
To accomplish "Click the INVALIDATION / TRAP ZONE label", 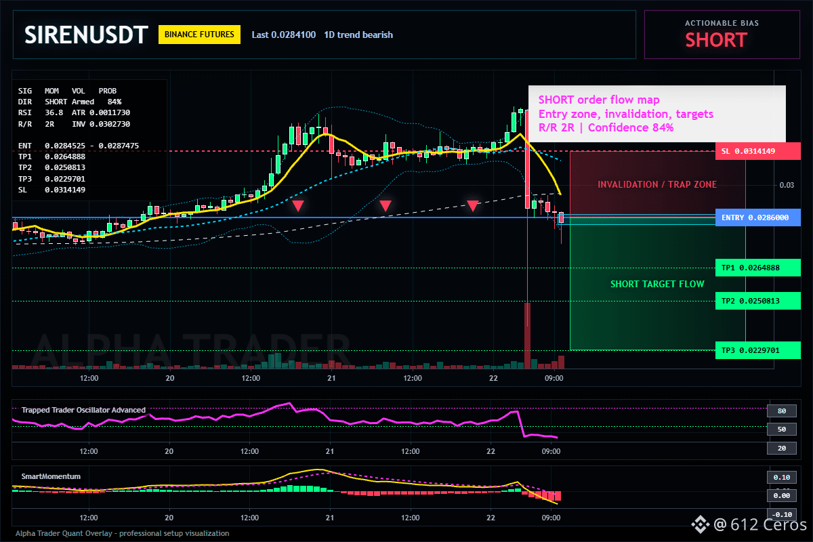I will 656,184.
